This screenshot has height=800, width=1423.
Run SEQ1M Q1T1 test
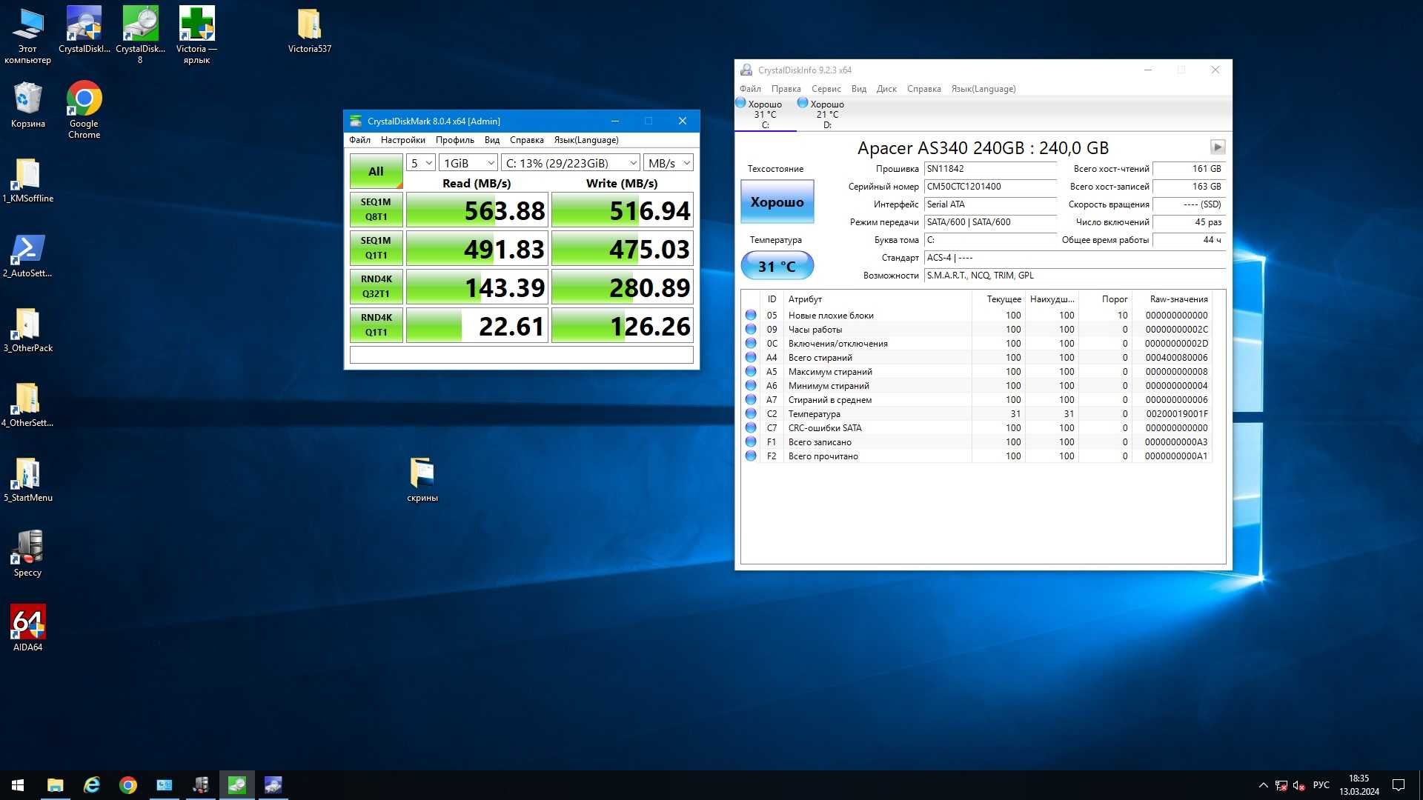(x=376, y=248)
